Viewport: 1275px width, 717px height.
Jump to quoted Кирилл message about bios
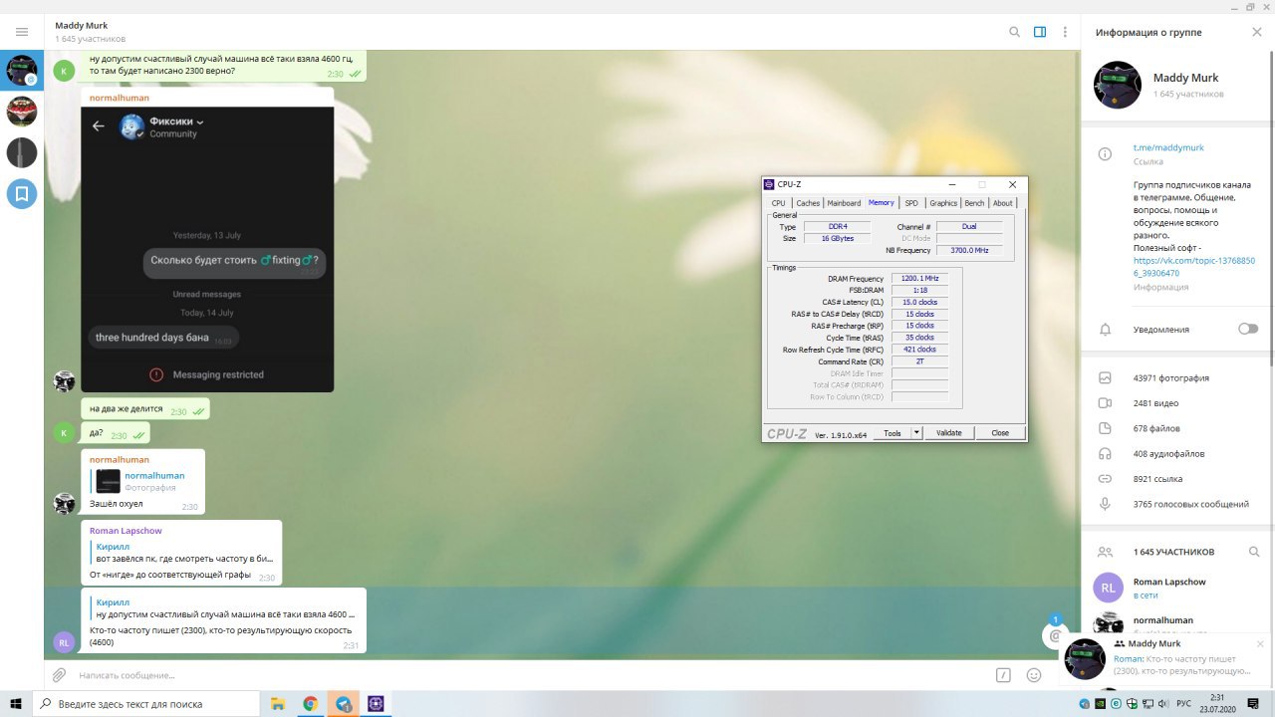(x=181, y=553)
